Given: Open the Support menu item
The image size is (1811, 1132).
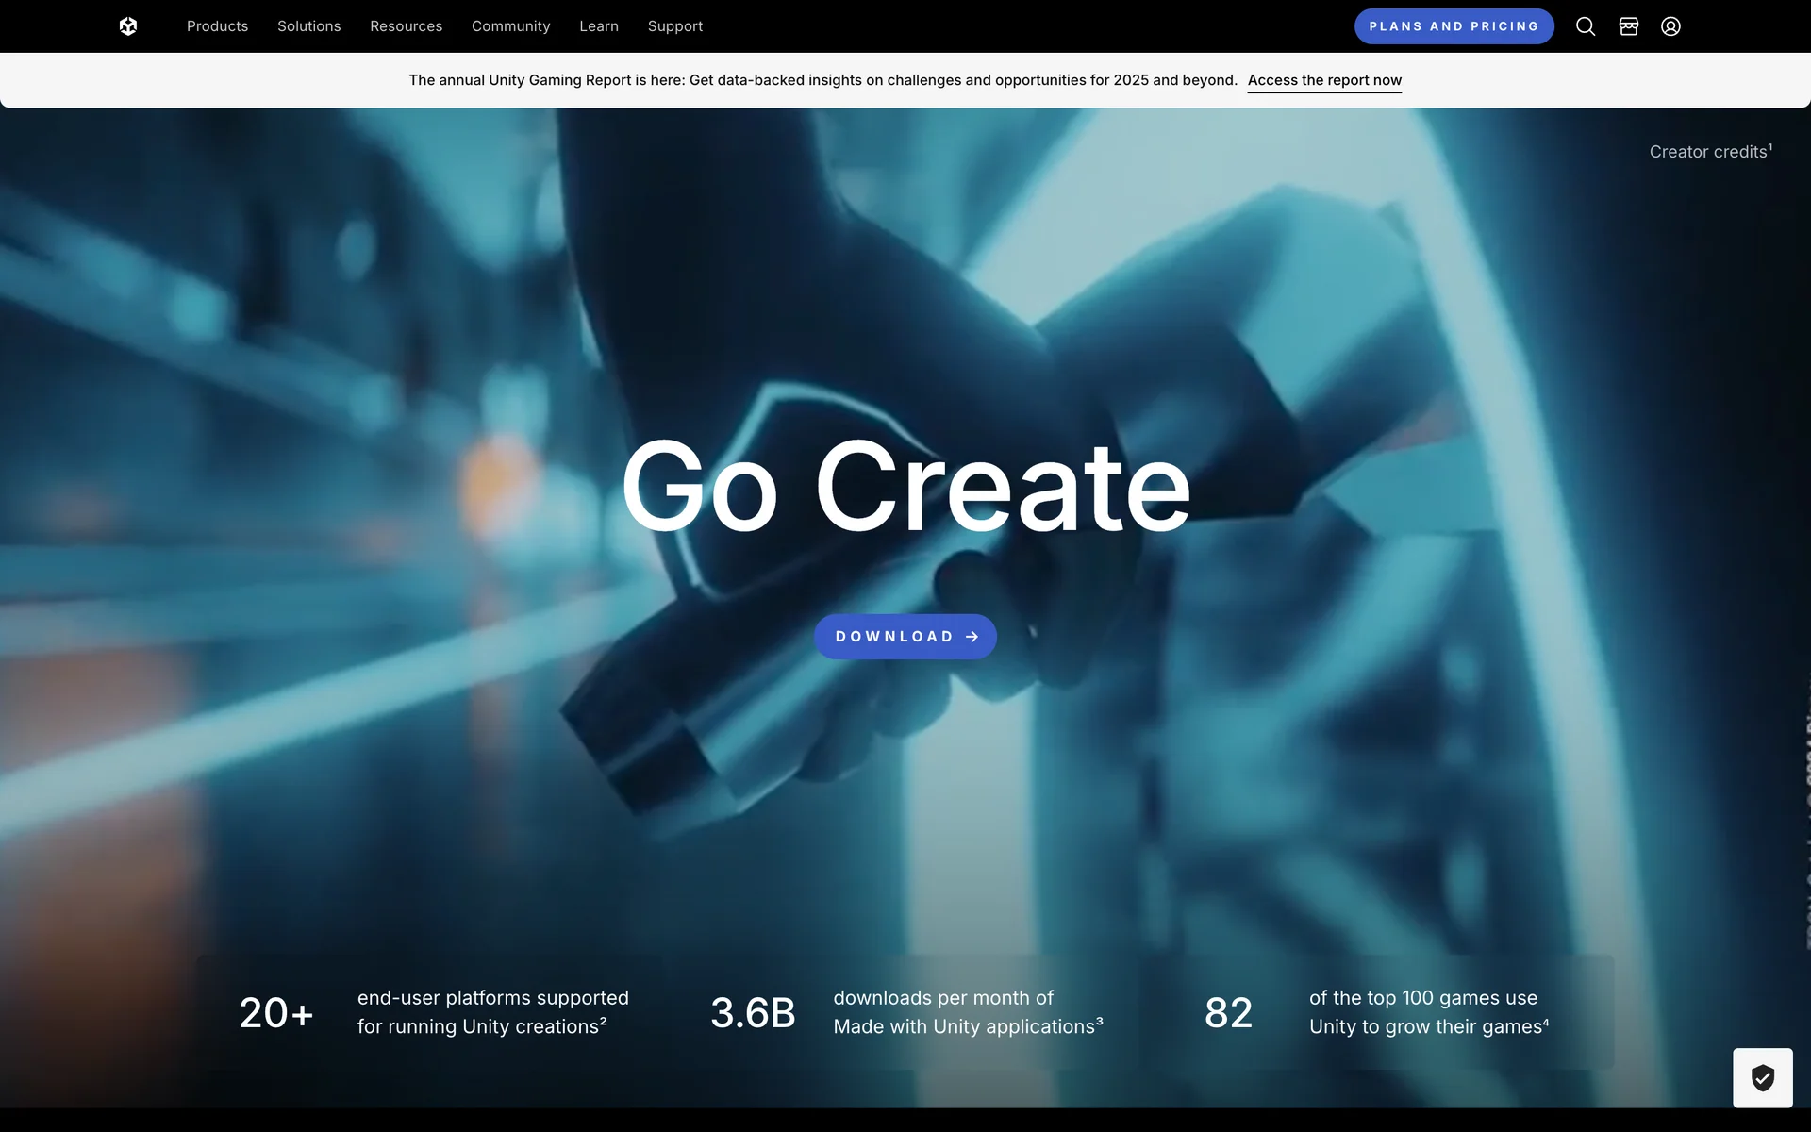Looking at the screenshot, I should 675,26.
